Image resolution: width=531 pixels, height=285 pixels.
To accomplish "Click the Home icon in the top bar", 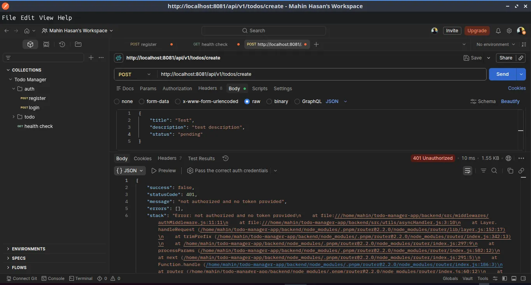I will 27,31.
